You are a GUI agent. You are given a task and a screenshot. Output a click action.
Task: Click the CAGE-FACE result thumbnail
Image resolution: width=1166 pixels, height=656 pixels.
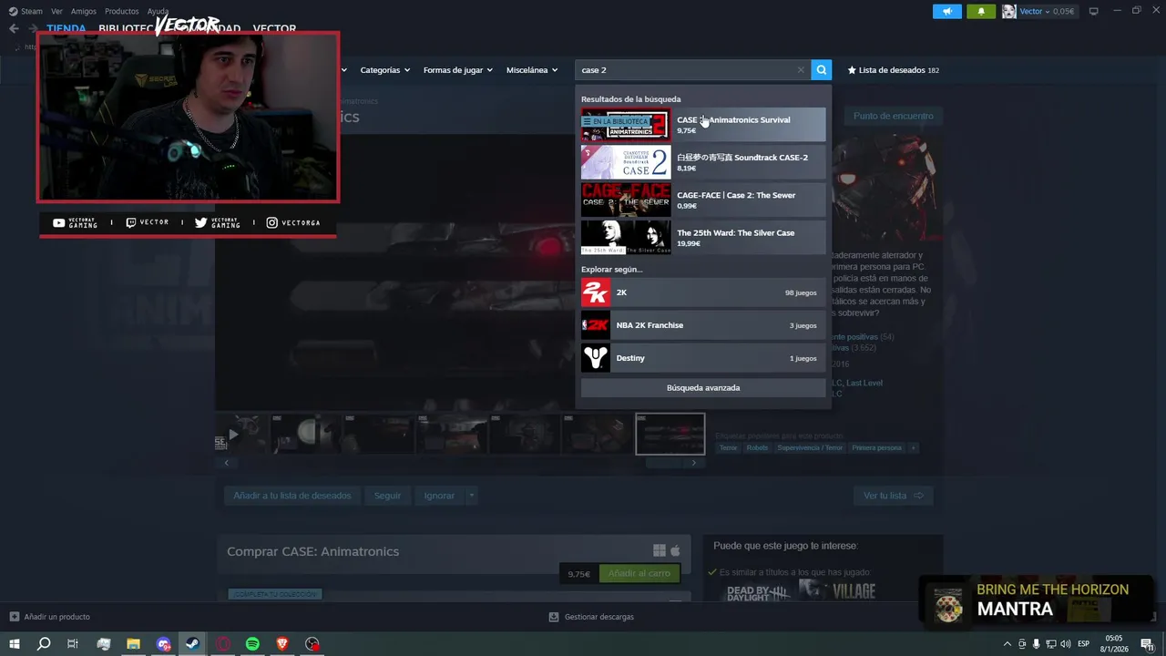coord(626,200)
